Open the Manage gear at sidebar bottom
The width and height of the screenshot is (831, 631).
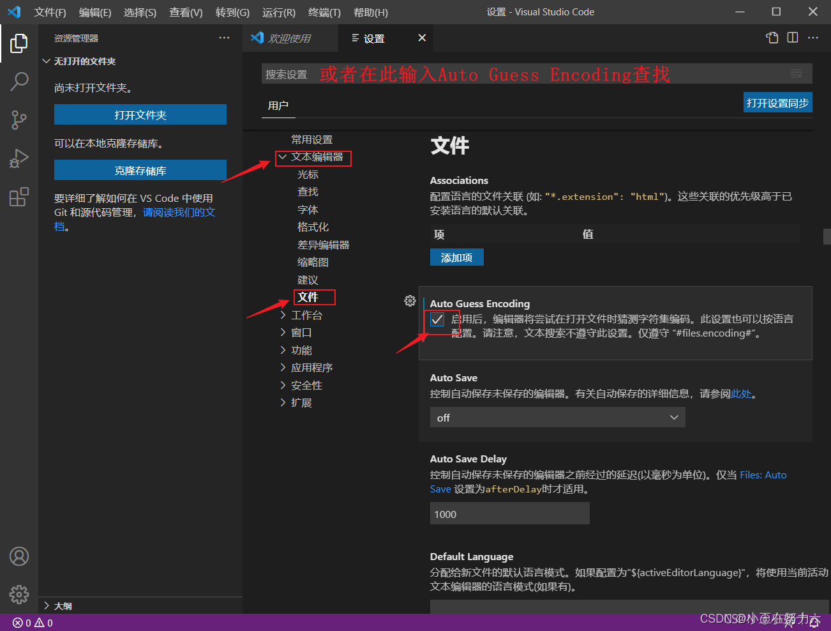[19, 595]
